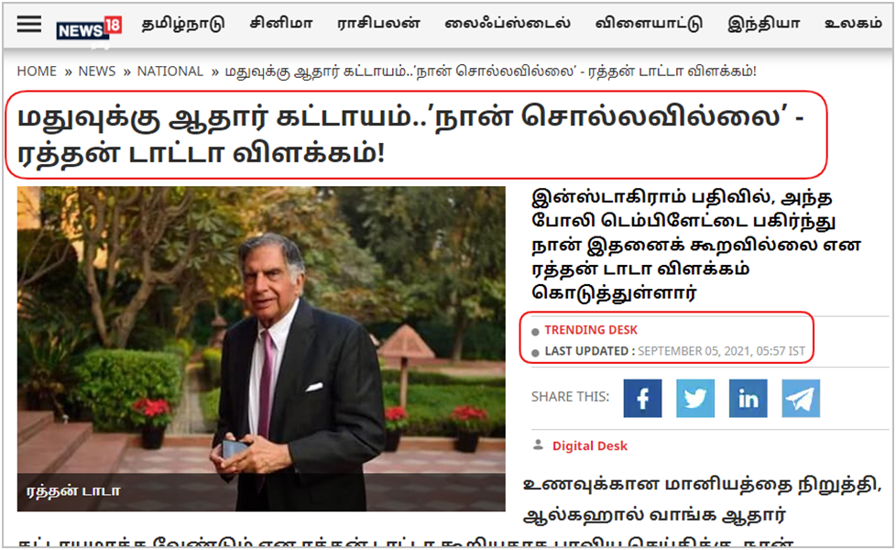The image size is (896, 550).
Task: Click the Ratan Tata article photo
Action: pos(261,348)
